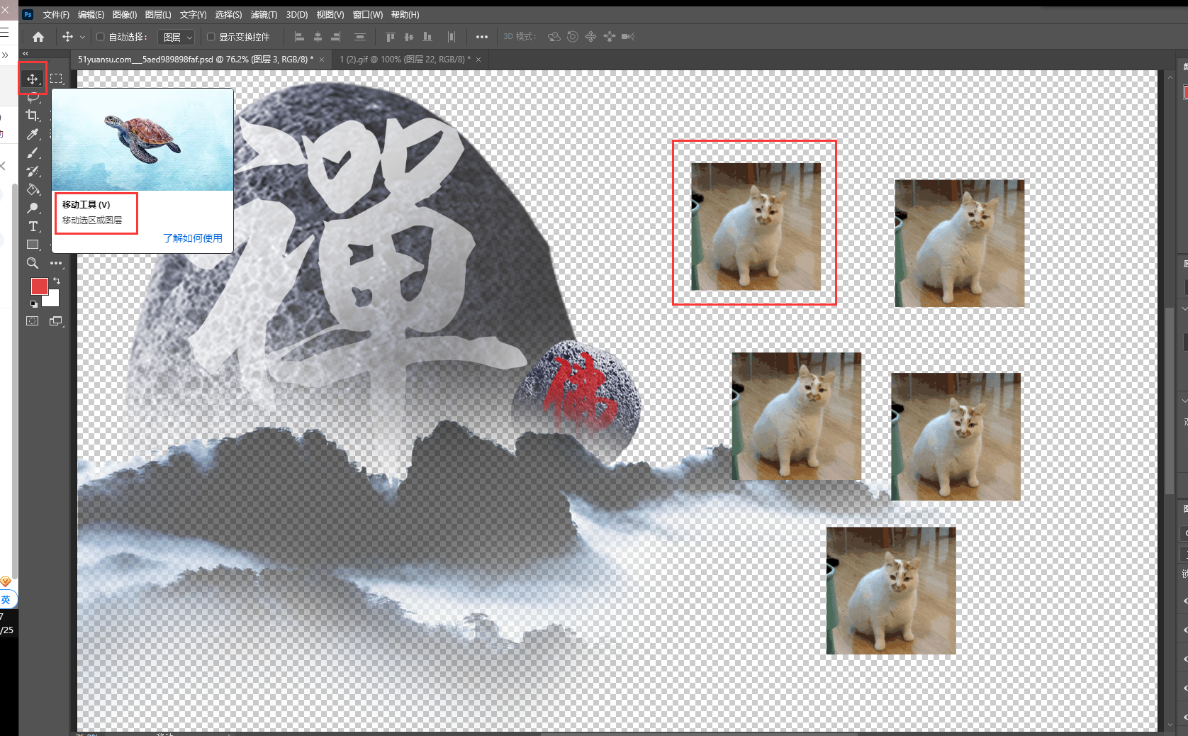Select the Crop tool
Image resolution: width=1188 pixels, height=736 pixels.
pyautogui.click(x=33, y=116)
